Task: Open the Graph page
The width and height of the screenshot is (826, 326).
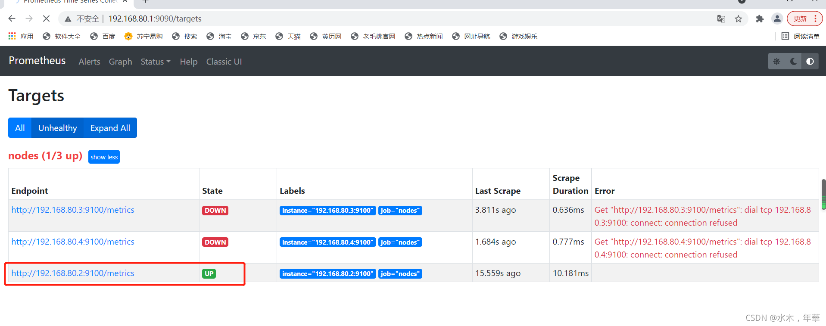Action: click(120, 62)
